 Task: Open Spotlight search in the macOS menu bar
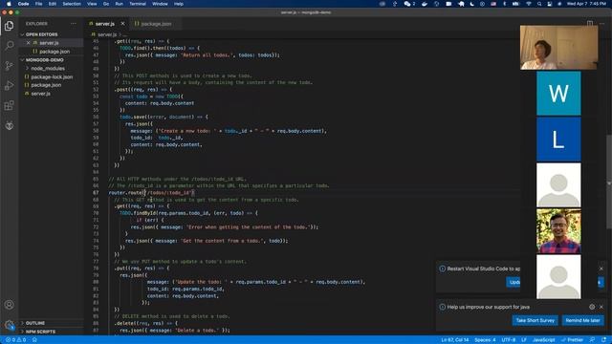pos(539,4)
